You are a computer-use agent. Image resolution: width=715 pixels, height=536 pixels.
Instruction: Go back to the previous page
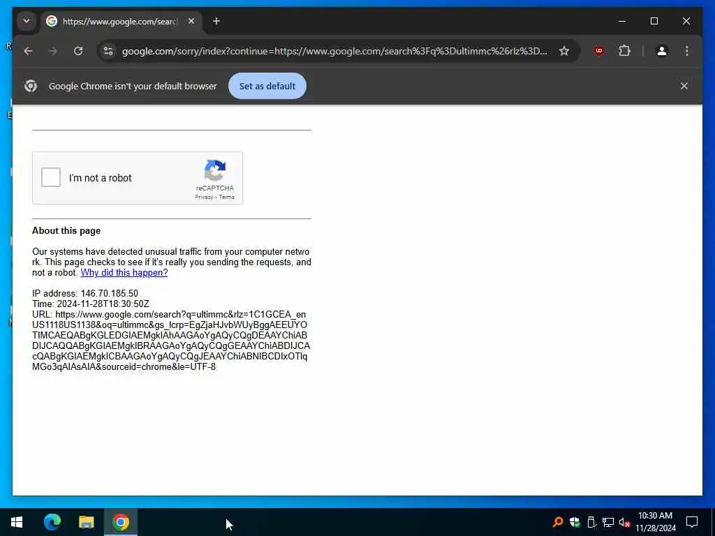click(x=28, y=51)
